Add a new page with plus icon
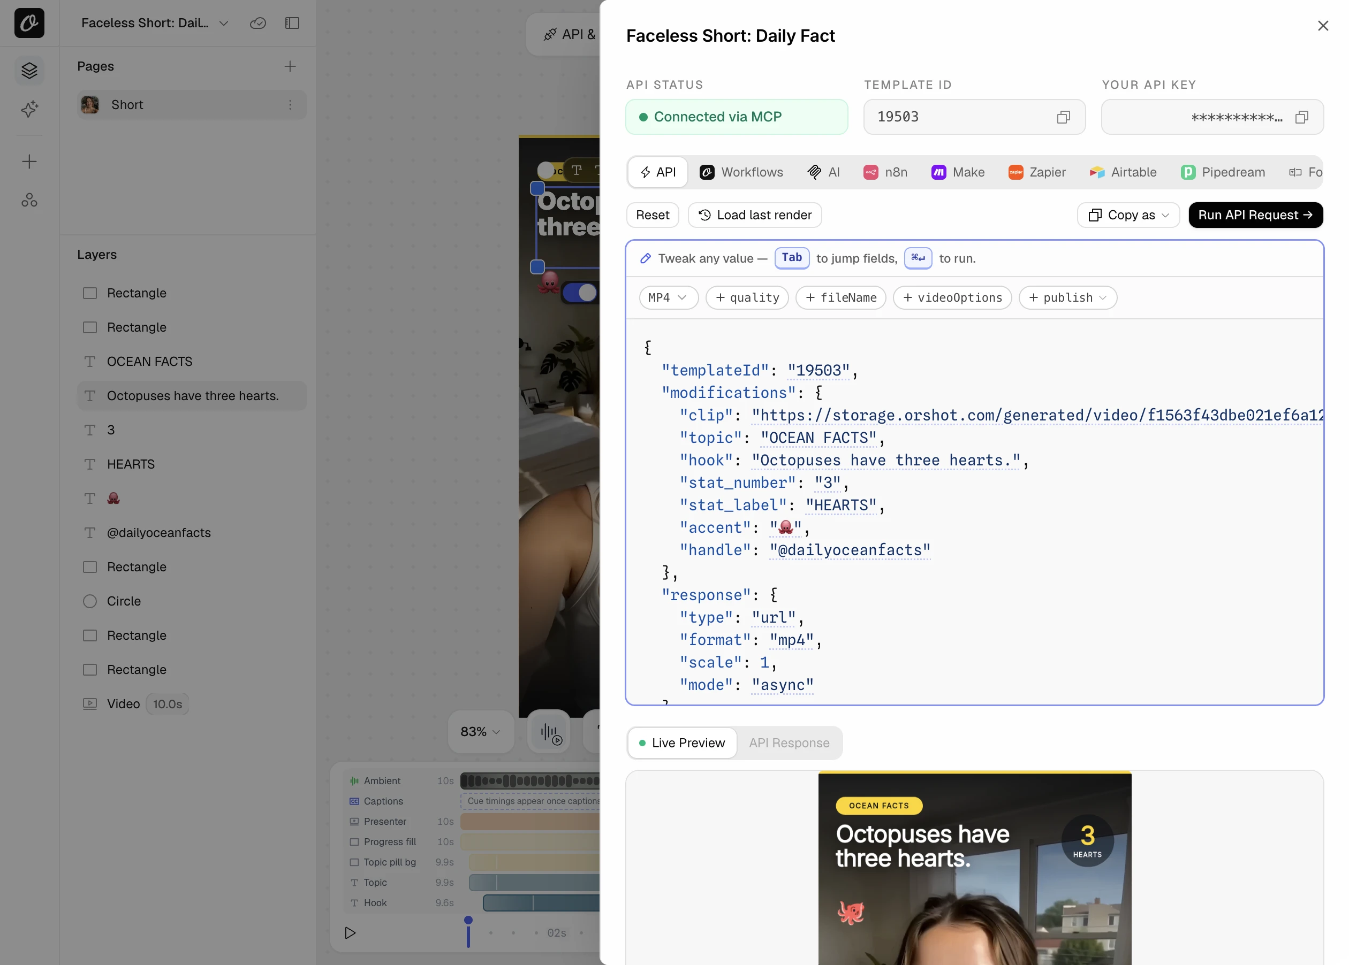Screen dimensions: 1349x965 (x=290, y=66)
